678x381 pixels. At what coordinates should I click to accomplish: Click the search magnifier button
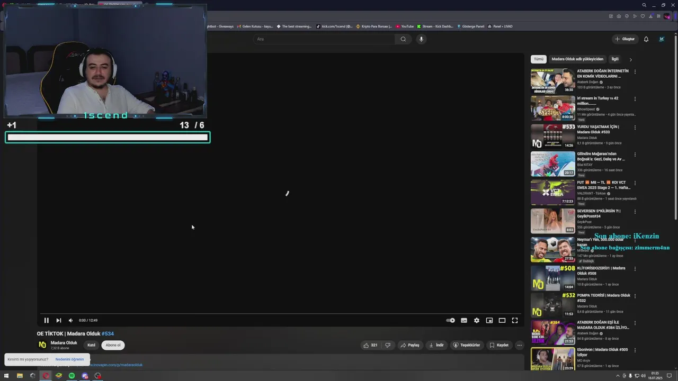coord(403,39)
